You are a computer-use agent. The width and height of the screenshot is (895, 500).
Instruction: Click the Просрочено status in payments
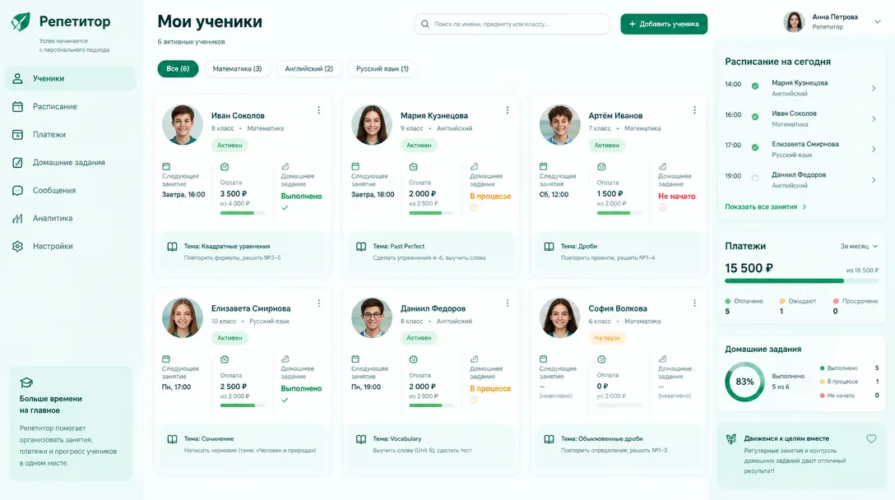[x=856, y=301]
